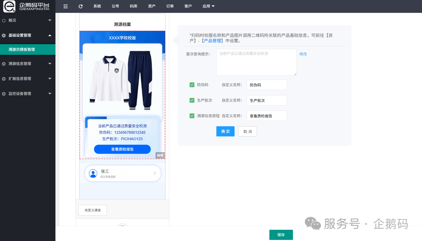422x241 pixels.
Task: Click 生产批次: PICIHAO123 text in preview
Action: (x=122, y=139)
